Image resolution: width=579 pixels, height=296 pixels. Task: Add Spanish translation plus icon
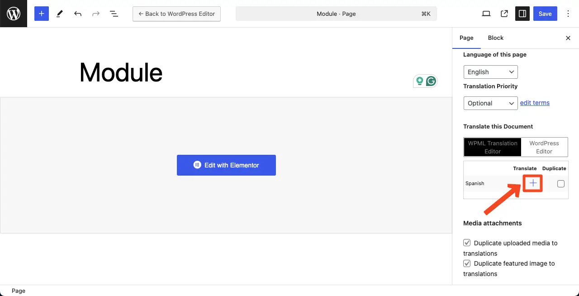click(533, 183)
